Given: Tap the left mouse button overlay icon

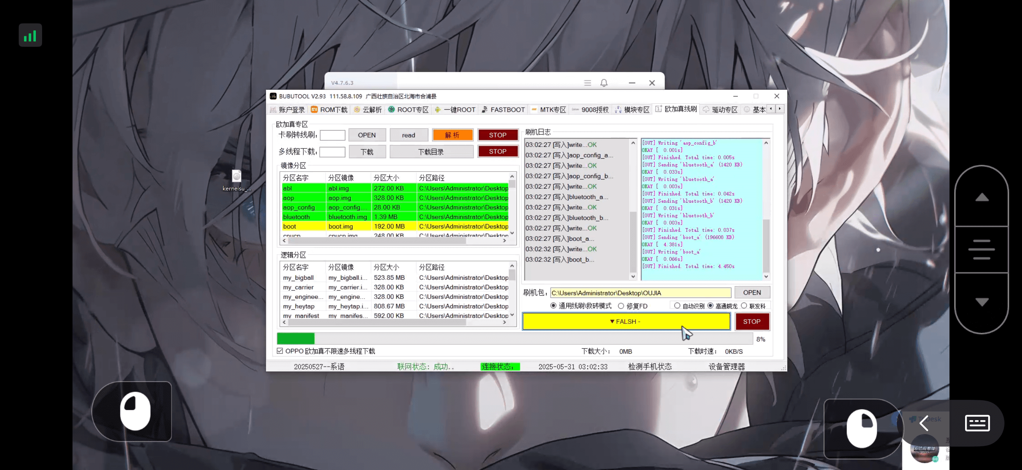Looking at the screenshot, I should [135, 411].
